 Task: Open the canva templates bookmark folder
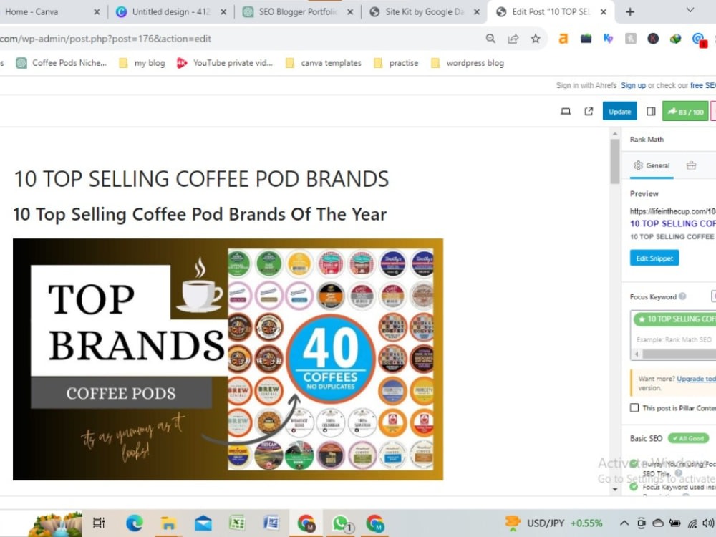pos(324,63)
